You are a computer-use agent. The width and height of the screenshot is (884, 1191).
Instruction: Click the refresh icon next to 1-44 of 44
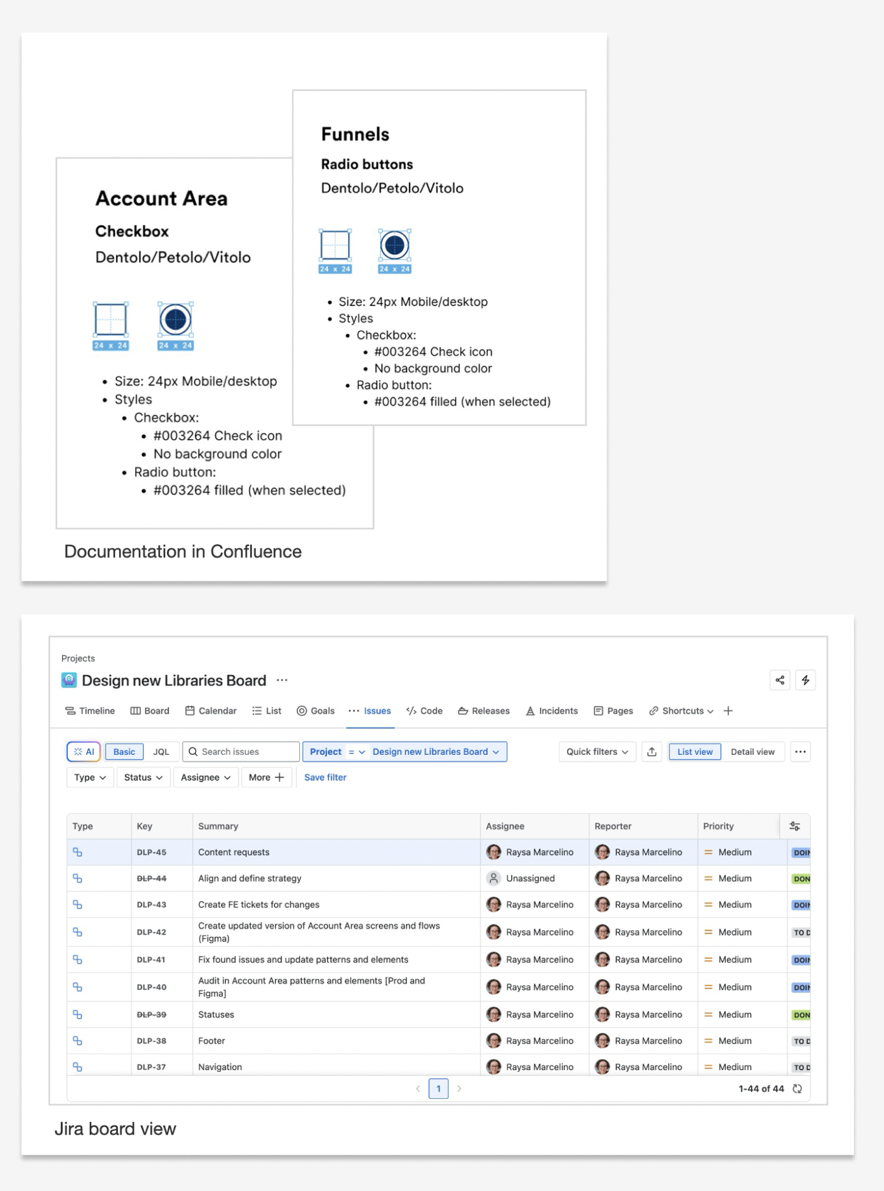point(797,1088)
